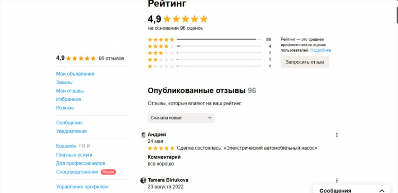Expand the Сообщения chat panel chevron
Image resolution: width=398 pixels, height=193 pixels.
pos(382,191)
